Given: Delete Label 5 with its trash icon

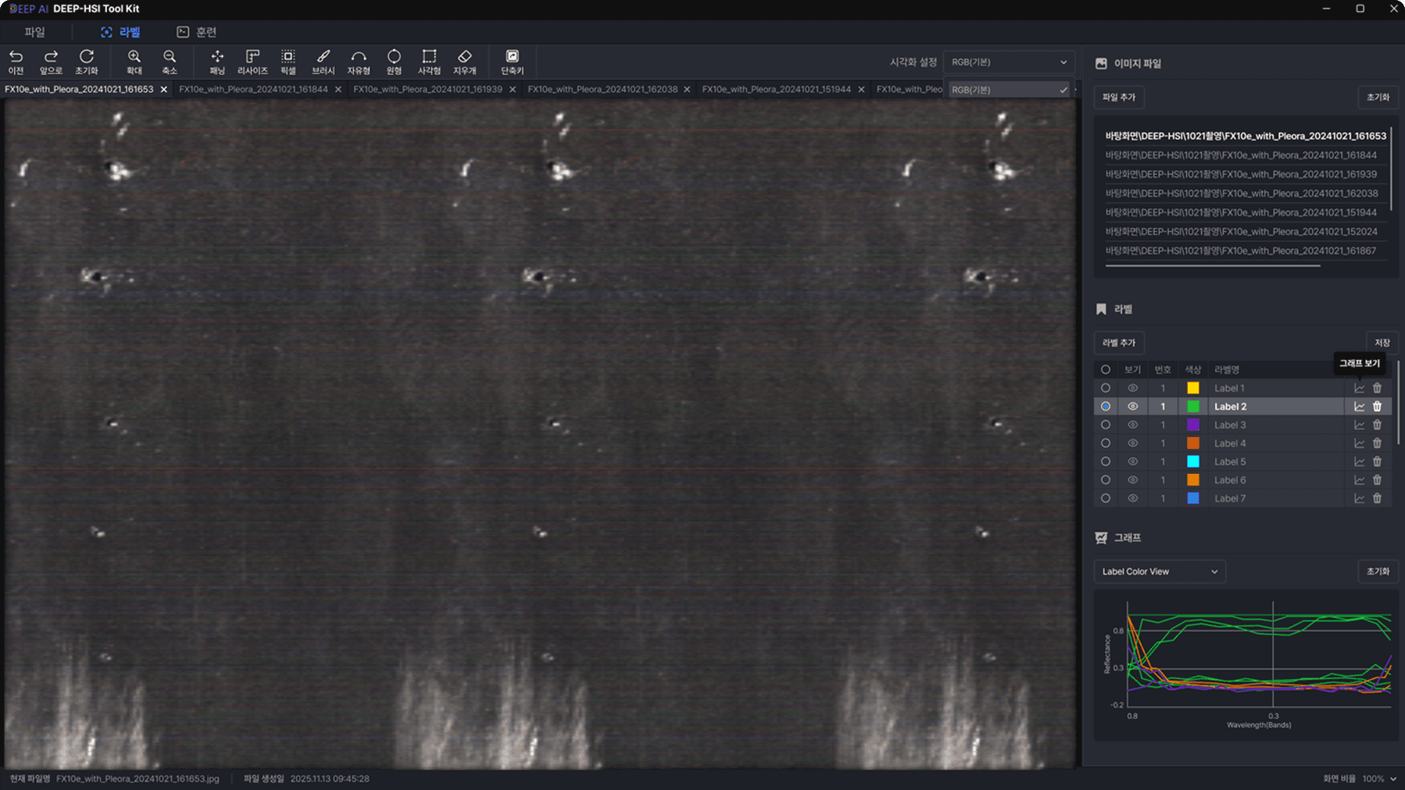Looking at the screenshot, I should (1377, 462).
